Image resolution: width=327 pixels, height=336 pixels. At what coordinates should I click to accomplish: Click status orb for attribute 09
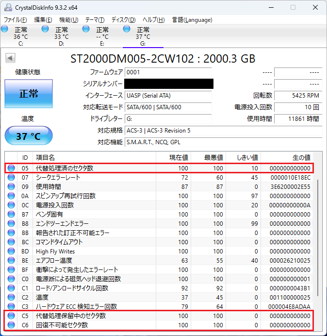[x=11, y=186]
